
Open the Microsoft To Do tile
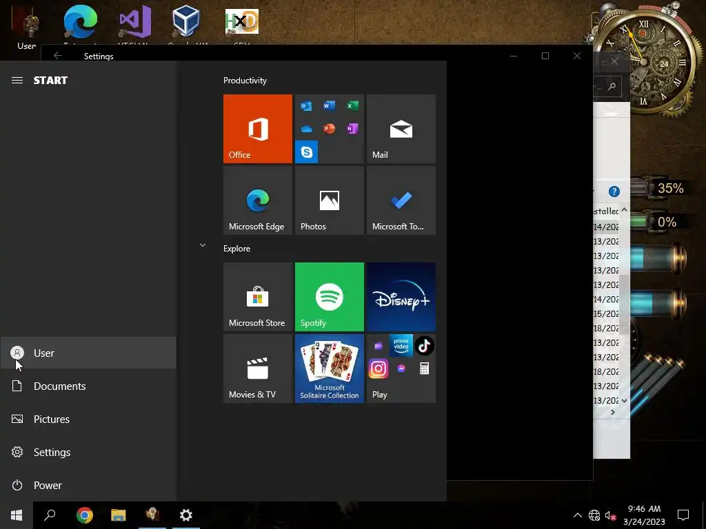click(x=401, y=200)
